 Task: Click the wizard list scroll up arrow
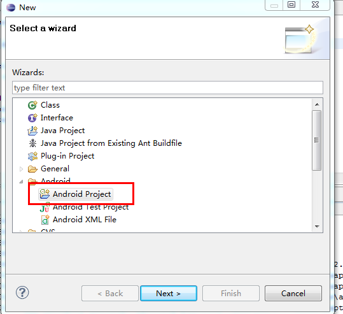pyautogui.click(x=317, y=104)
